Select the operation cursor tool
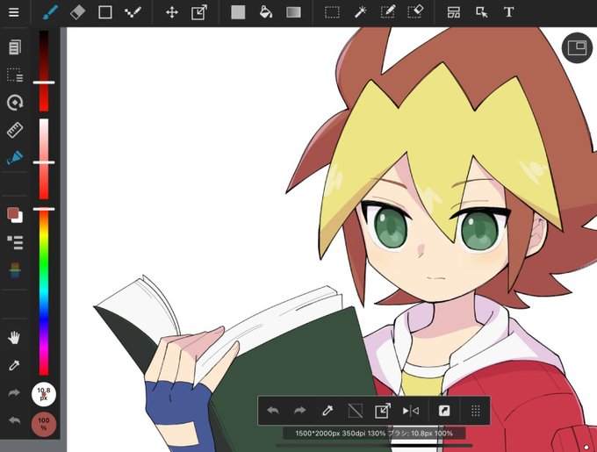 pos(482,12)
